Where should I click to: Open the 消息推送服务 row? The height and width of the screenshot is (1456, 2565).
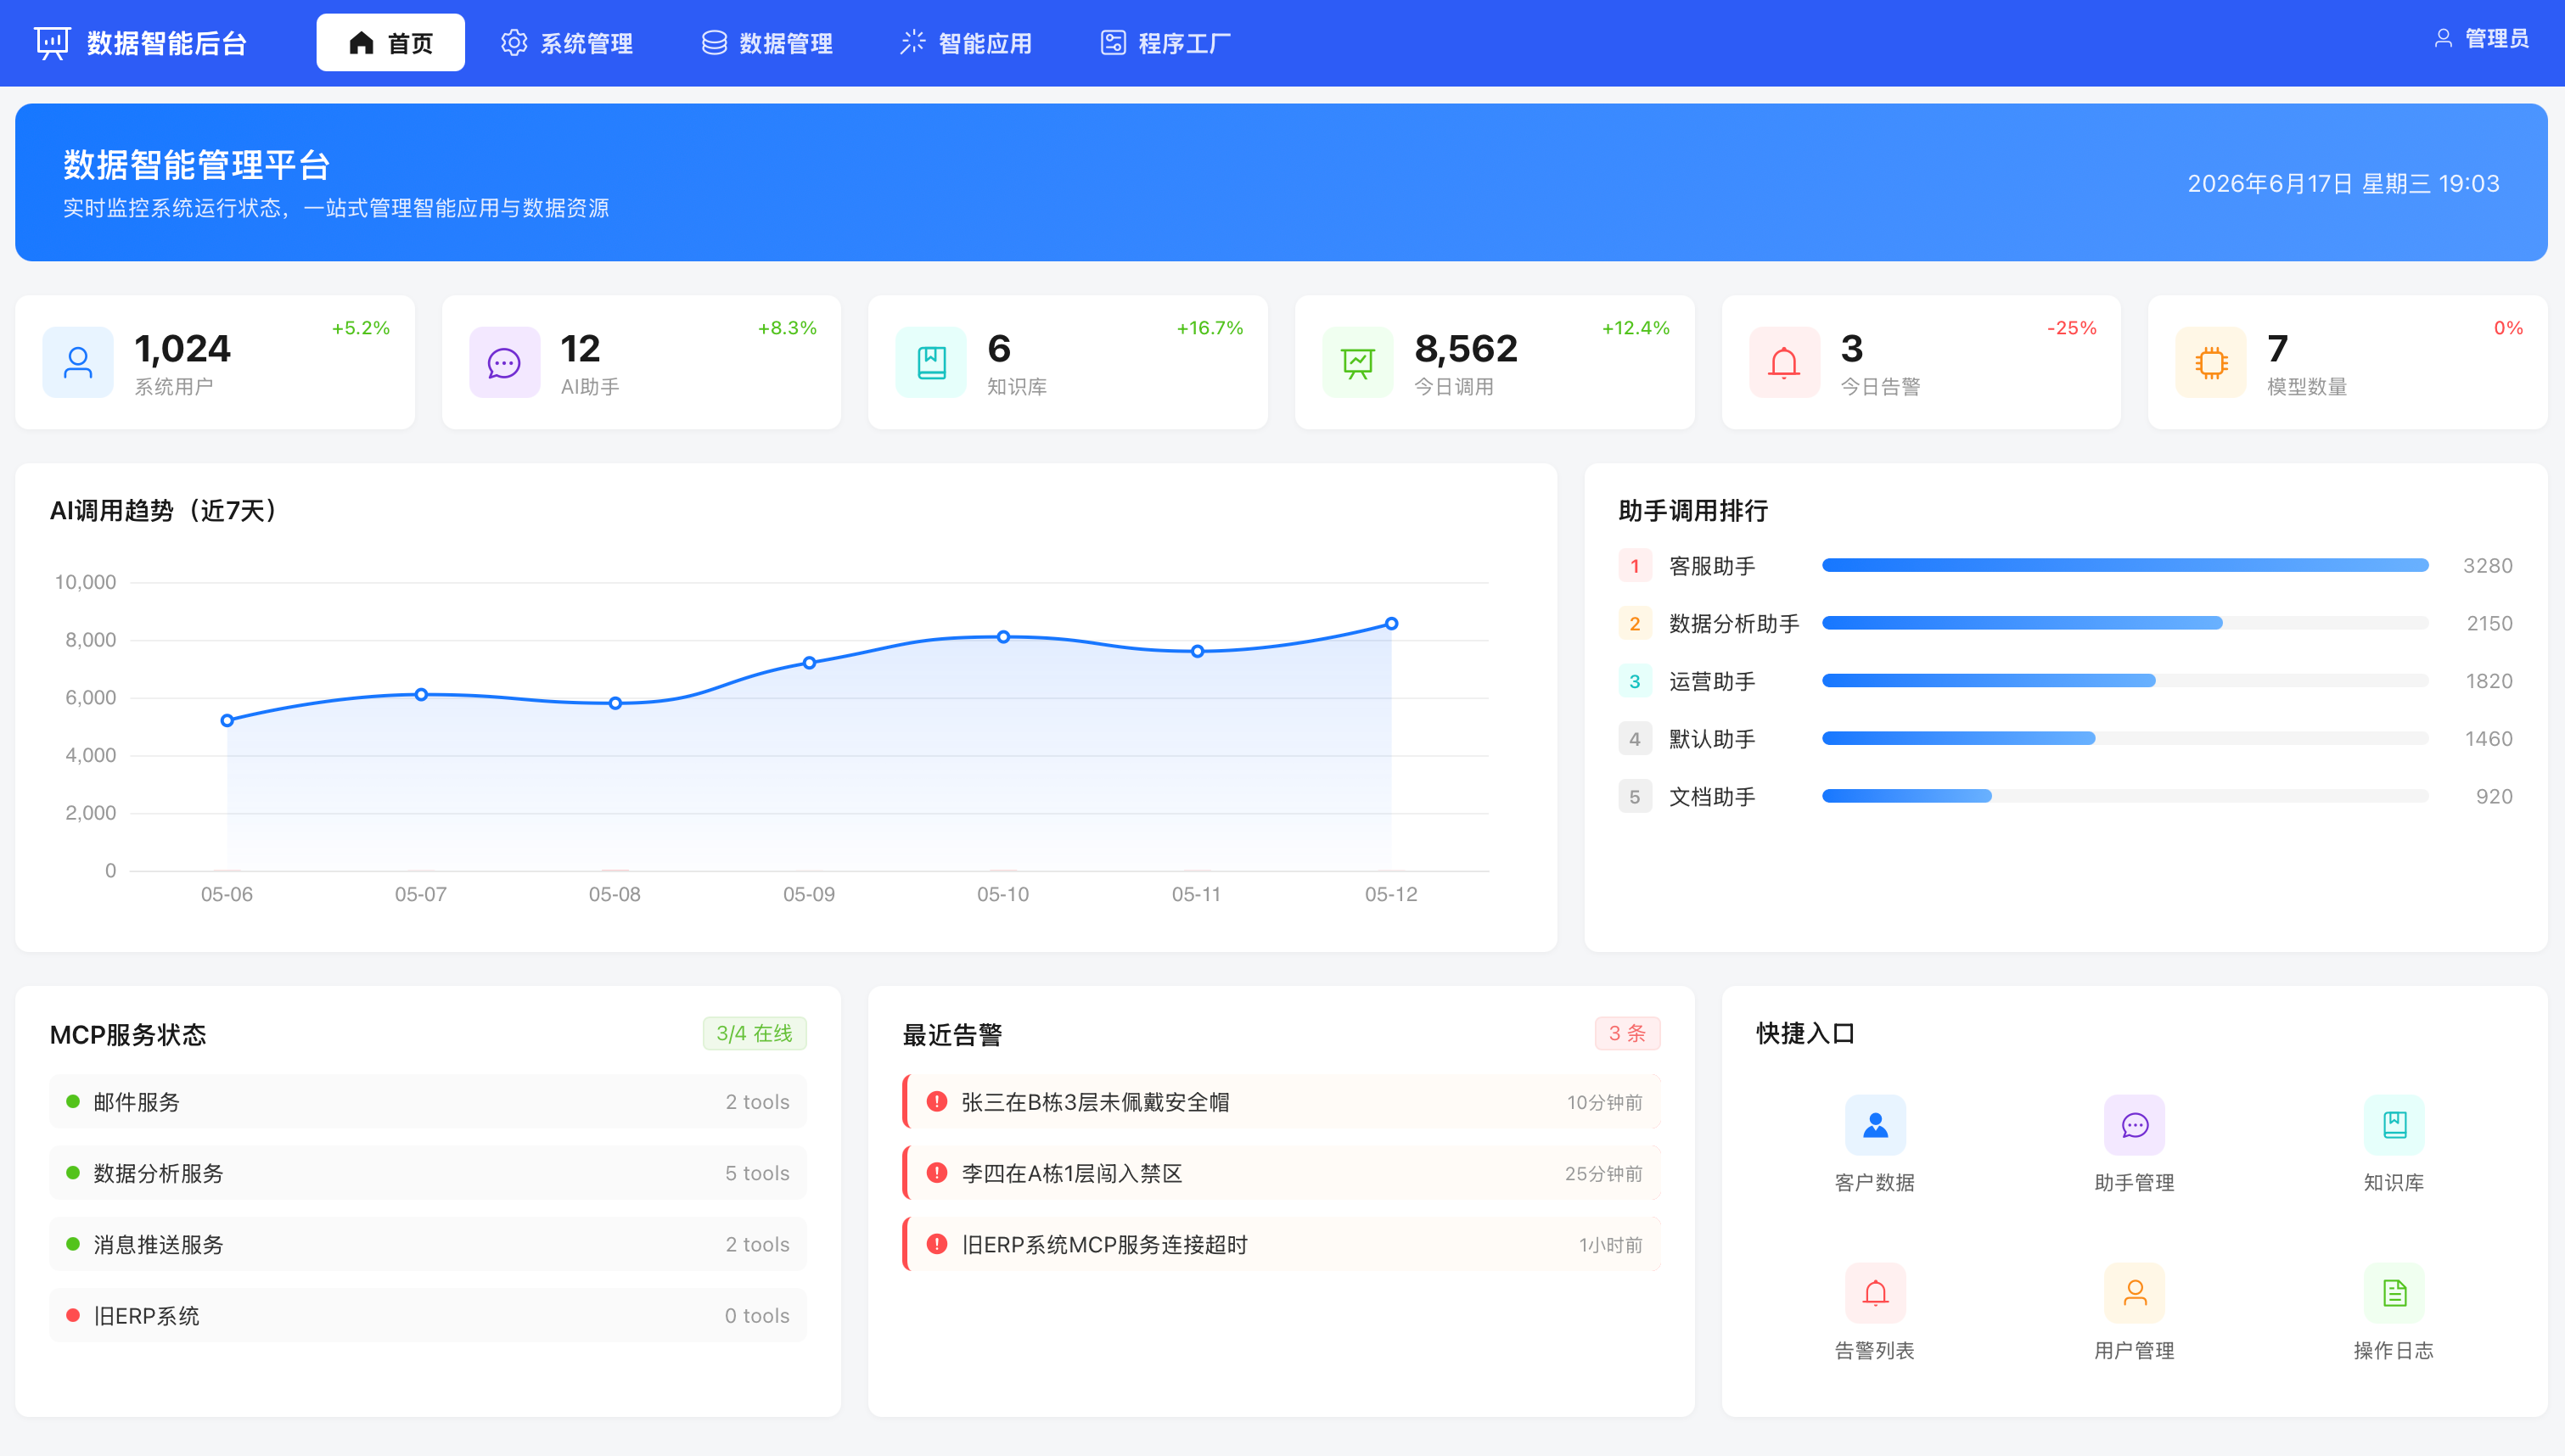click(428, 1244)
